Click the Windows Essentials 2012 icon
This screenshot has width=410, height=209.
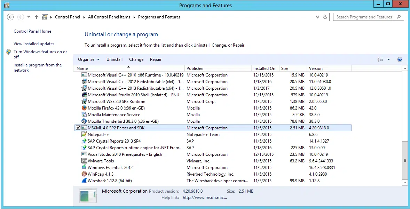tap(84, 168)
